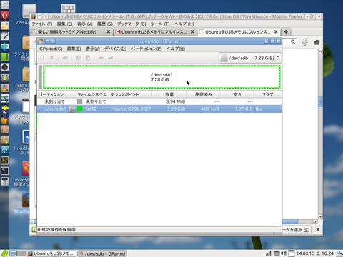
Task: Click the Apply all operations toolbar icon
Action: 111,58
